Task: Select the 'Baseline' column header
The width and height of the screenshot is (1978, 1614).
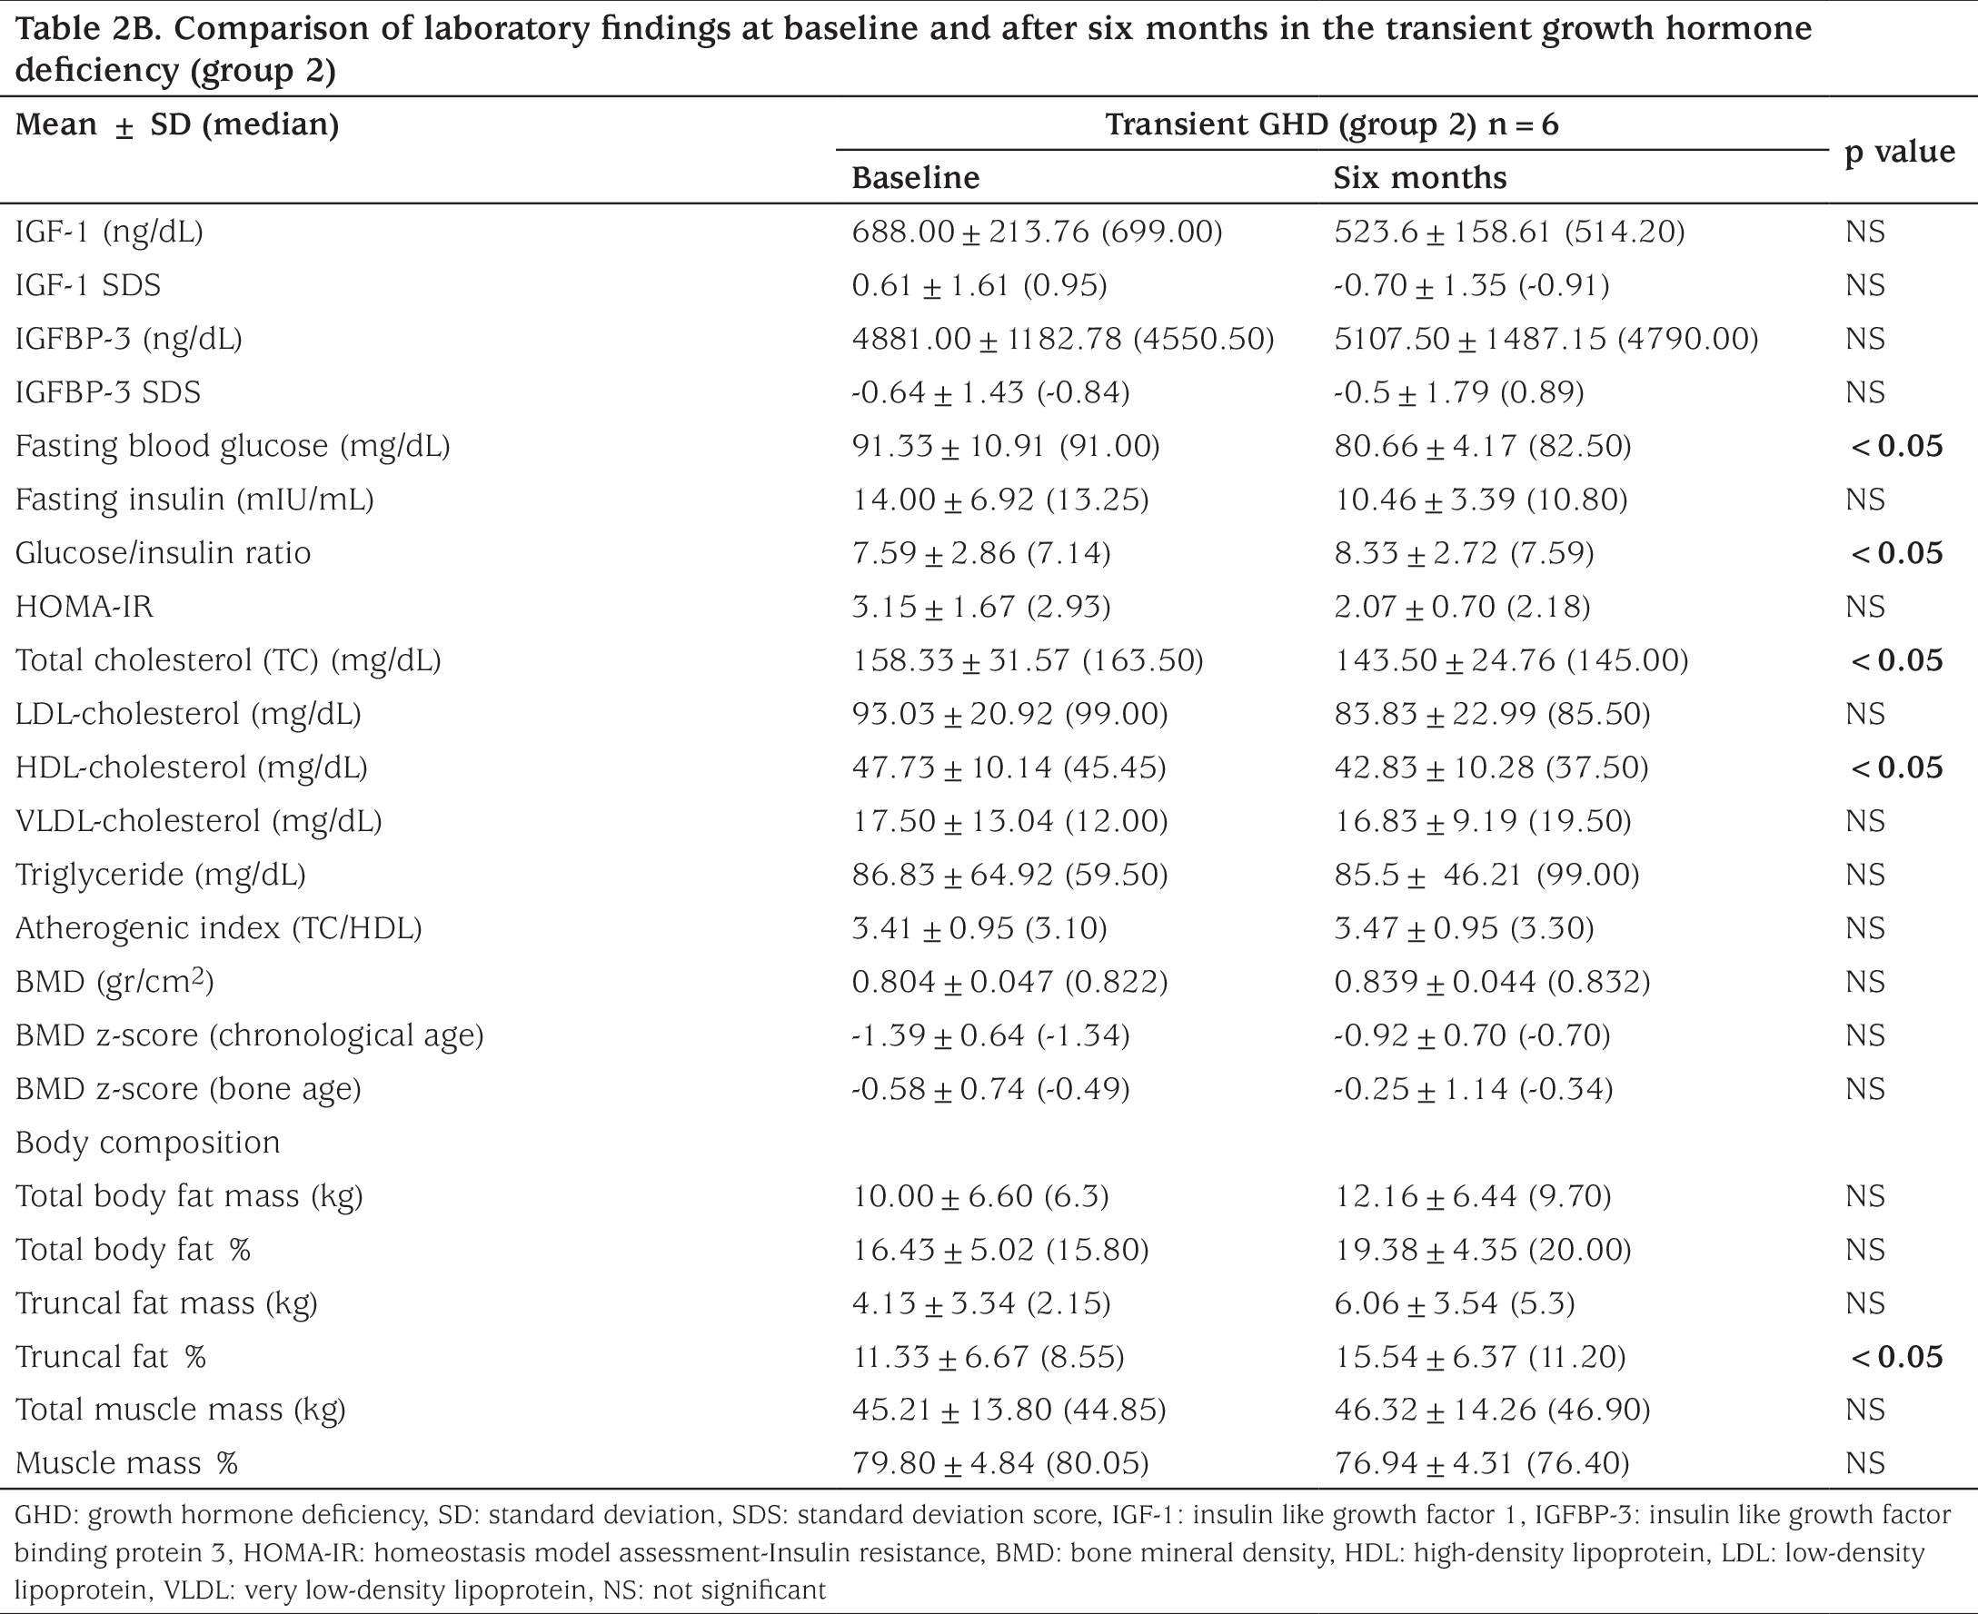Action: 915,178
